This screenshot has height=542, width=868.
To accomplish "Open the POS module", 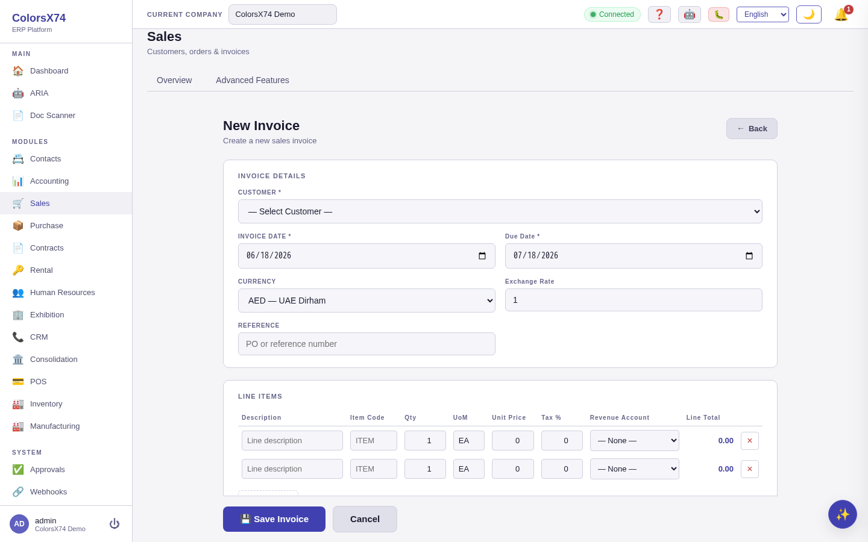I will pos(66,381).
